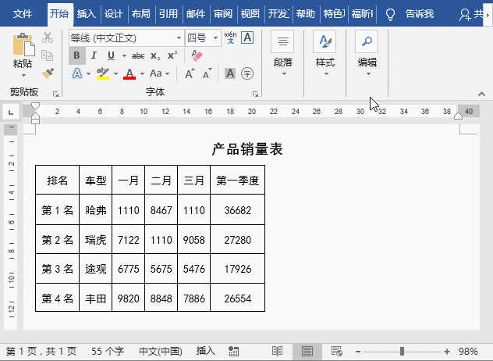This screenshot has width=493, height=361.
Task: Click the Cut scissors icon
Action: (48, 38)
